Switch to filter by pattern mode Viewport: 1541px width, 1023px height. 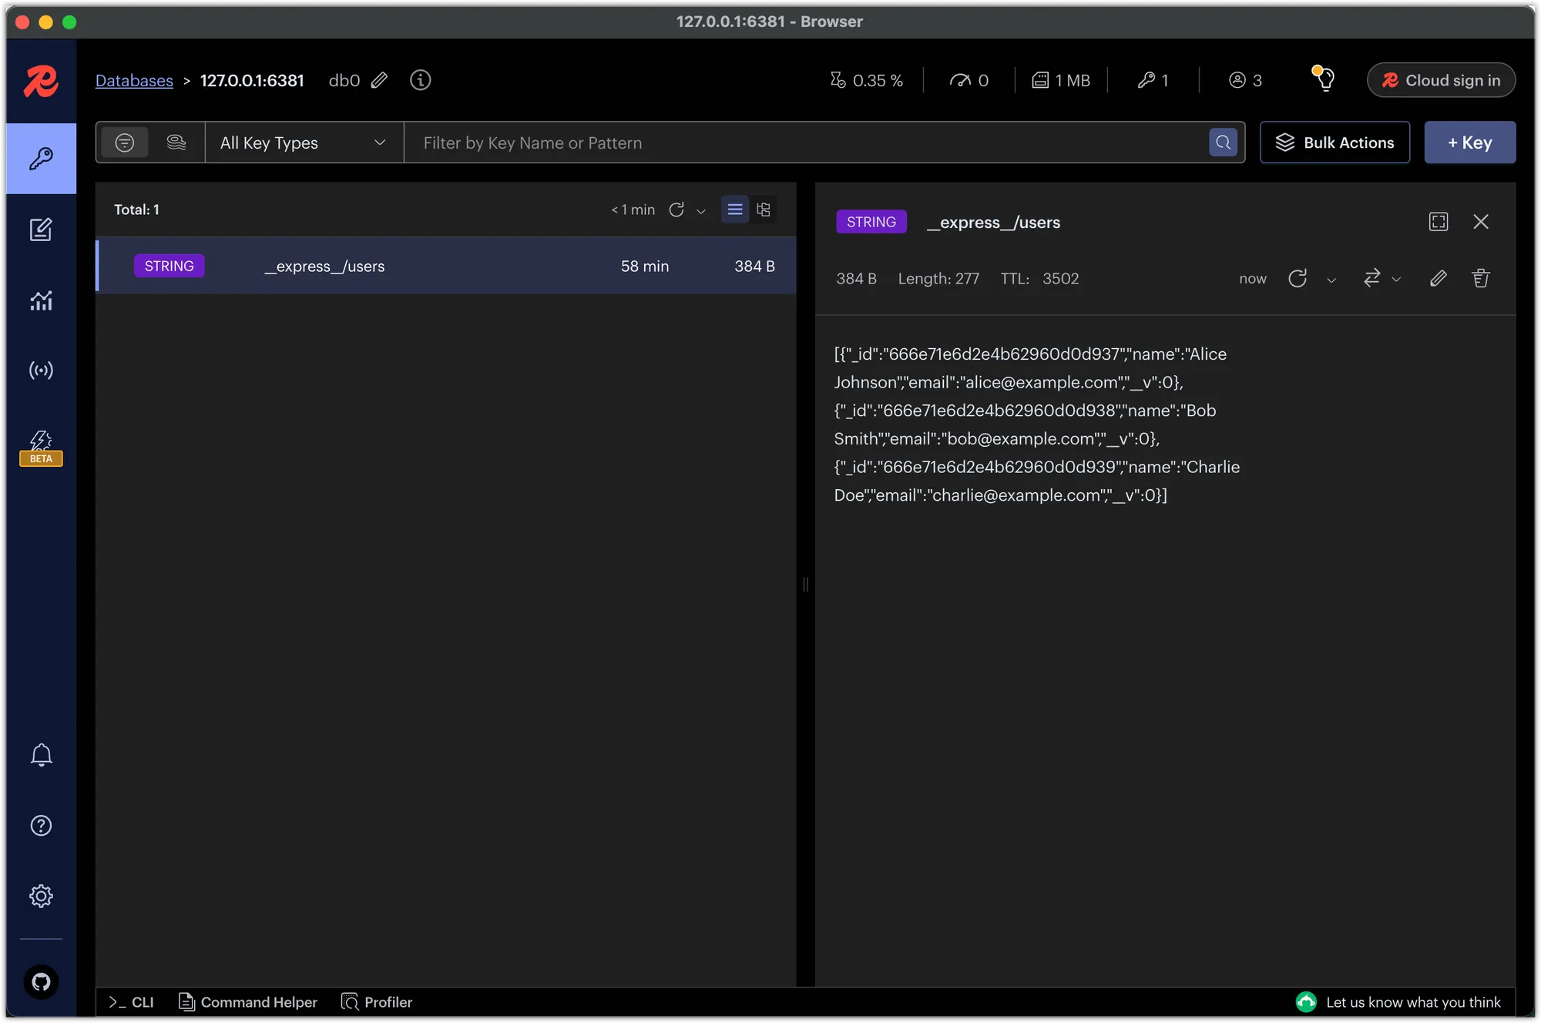[x=124, y=143]
